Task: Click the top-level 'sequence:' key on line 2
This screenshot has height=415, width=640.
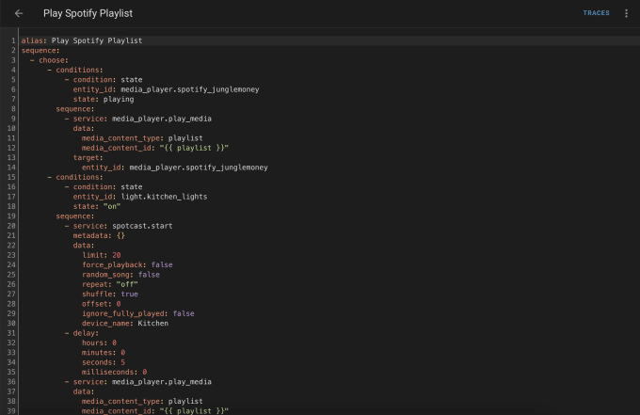Action: coord(40,51)
